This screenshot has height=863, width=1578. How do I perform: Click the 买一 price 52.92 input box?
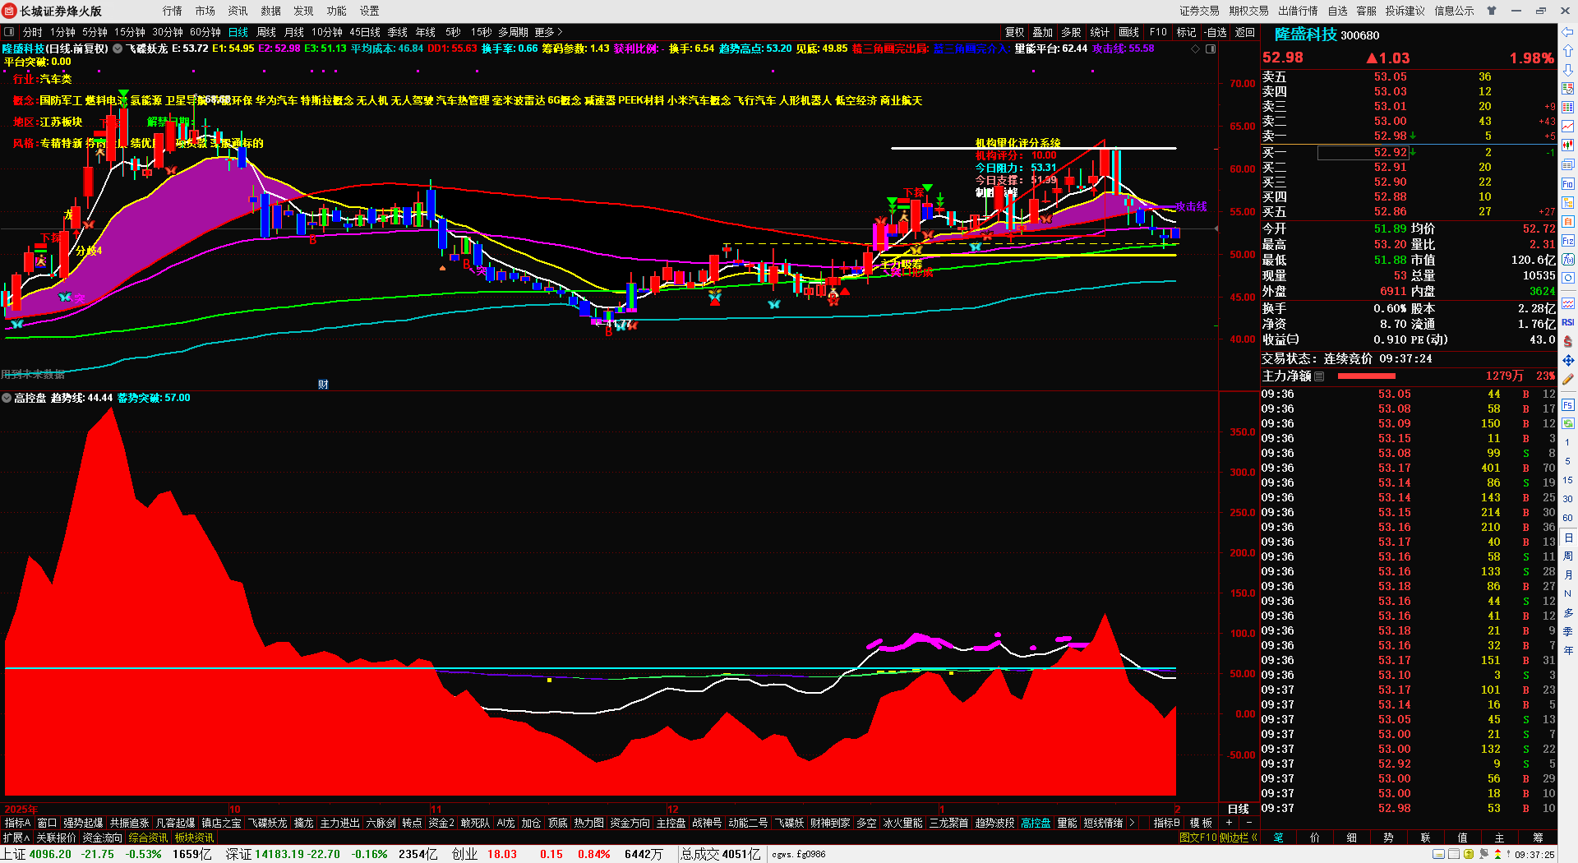coord(1363,152)
